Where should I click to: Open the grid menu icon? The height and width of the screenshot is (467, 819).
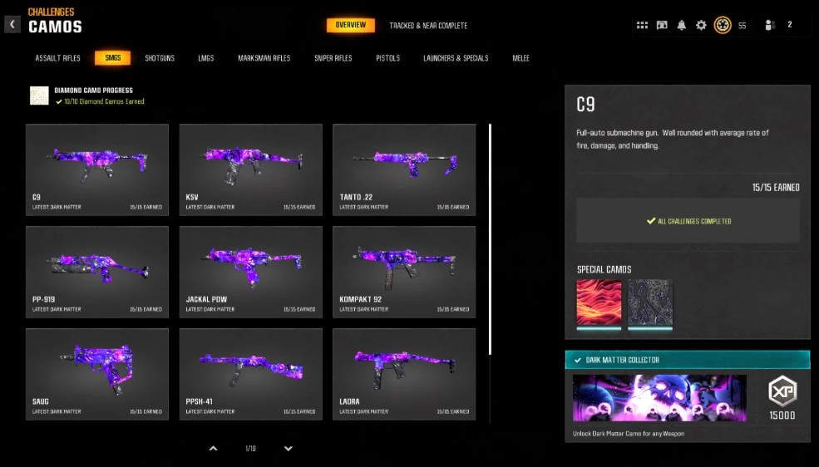click(x=642, y=25)
